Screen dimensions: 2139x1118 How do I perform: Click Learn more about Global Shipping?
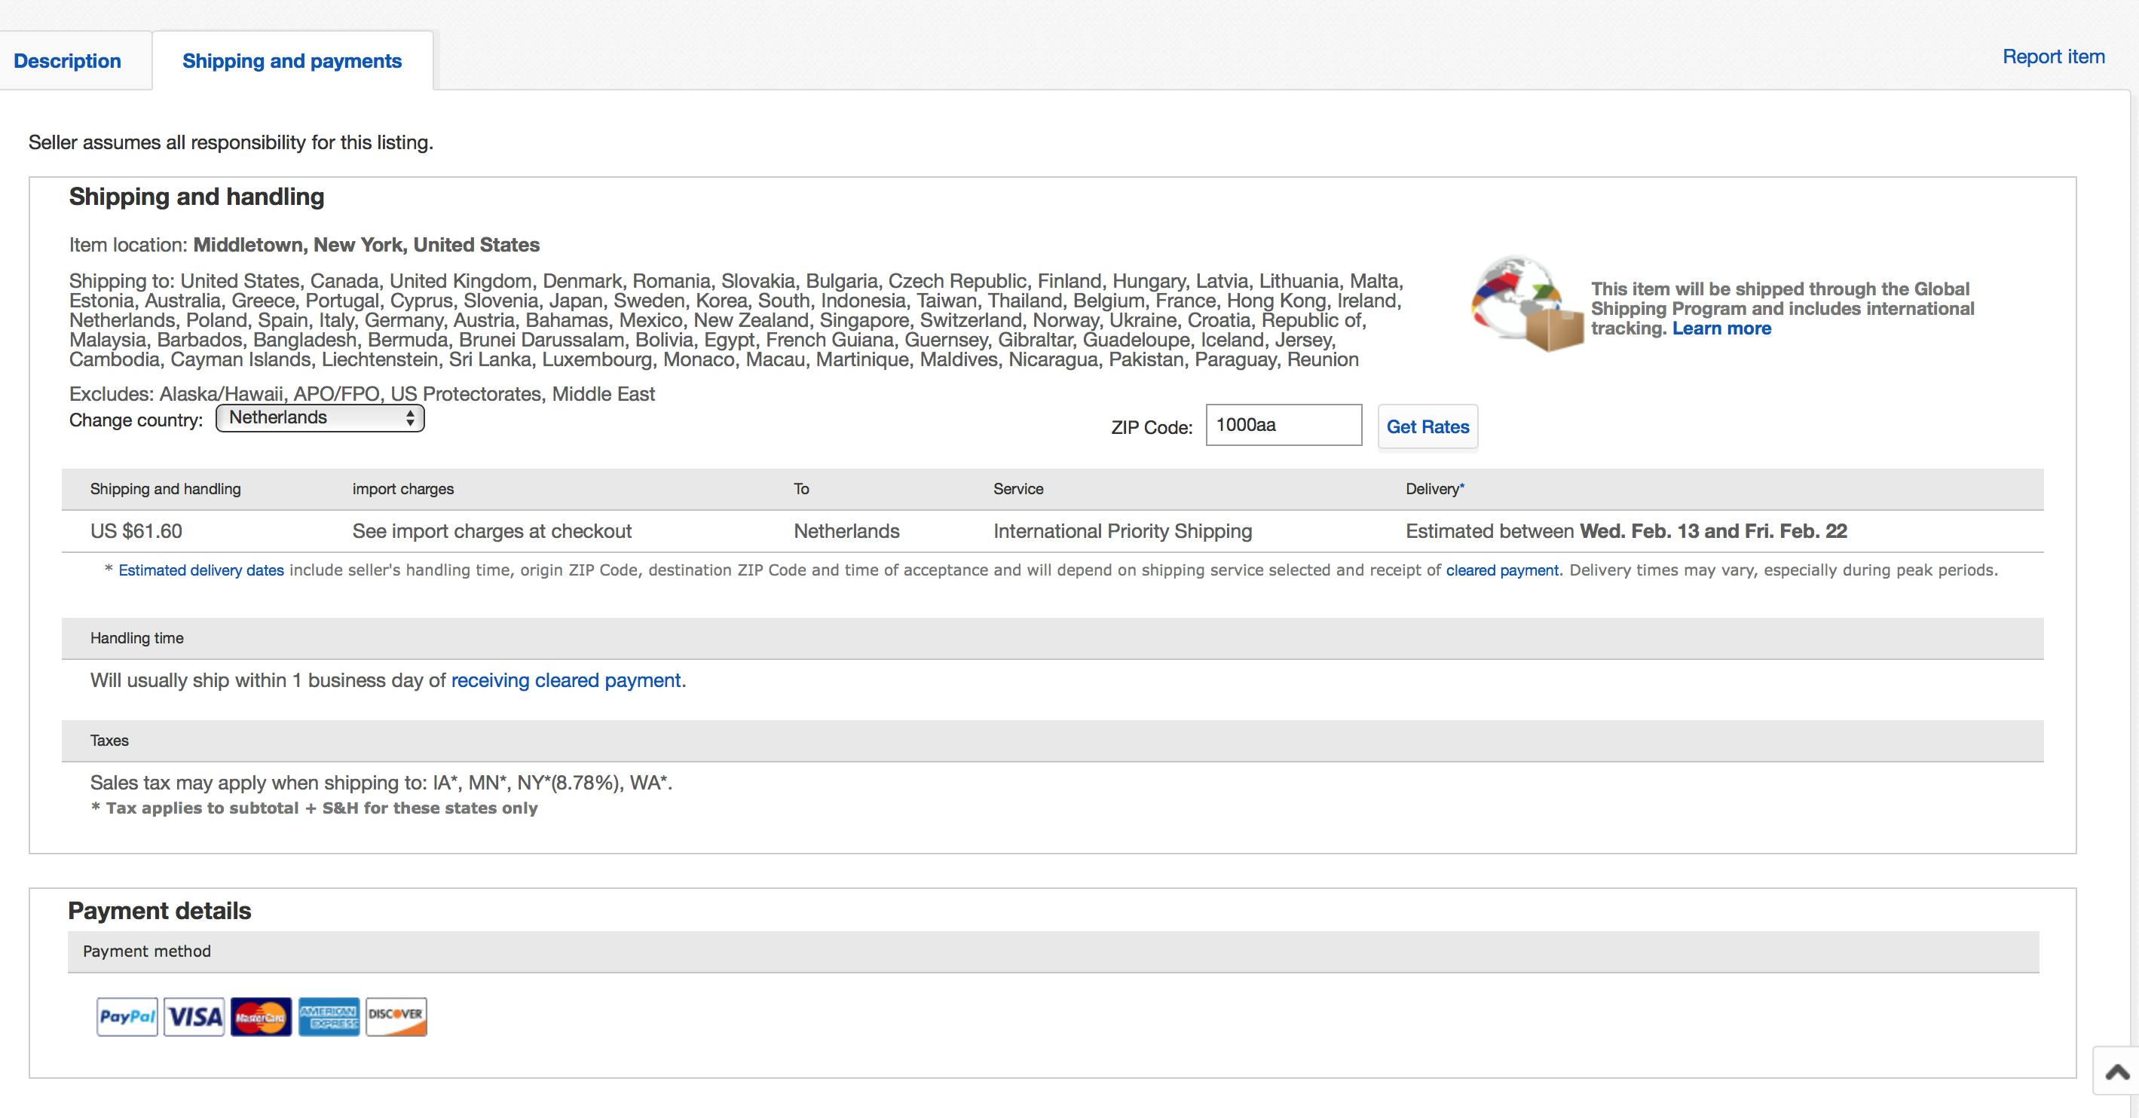click(x=1721, y=328)
